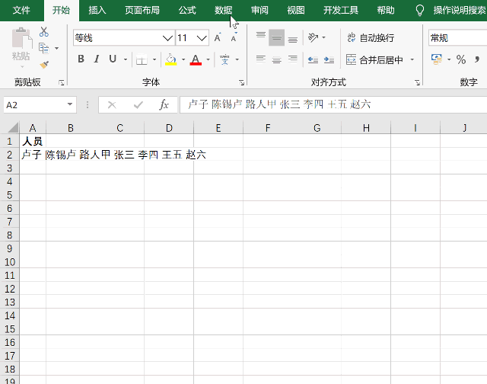Center text horizontally

click(276, 59)
